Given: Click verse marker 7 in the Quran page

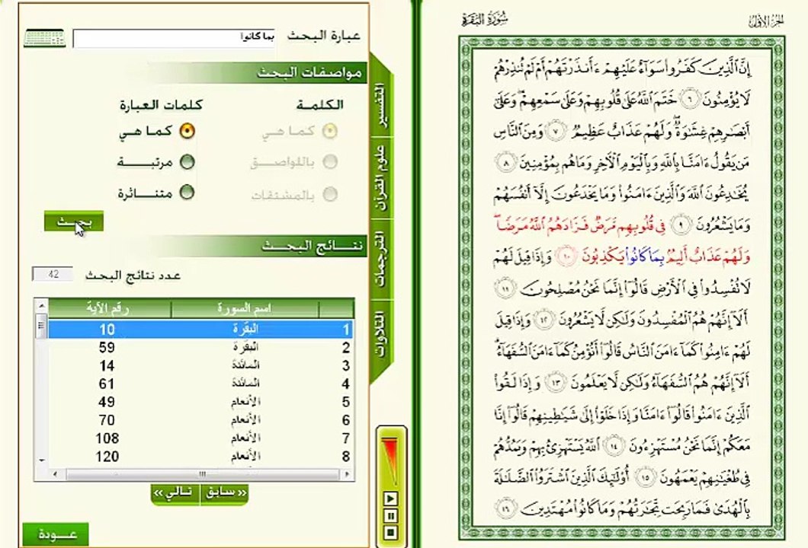Looking at the screenshot, I should [556, 130].
